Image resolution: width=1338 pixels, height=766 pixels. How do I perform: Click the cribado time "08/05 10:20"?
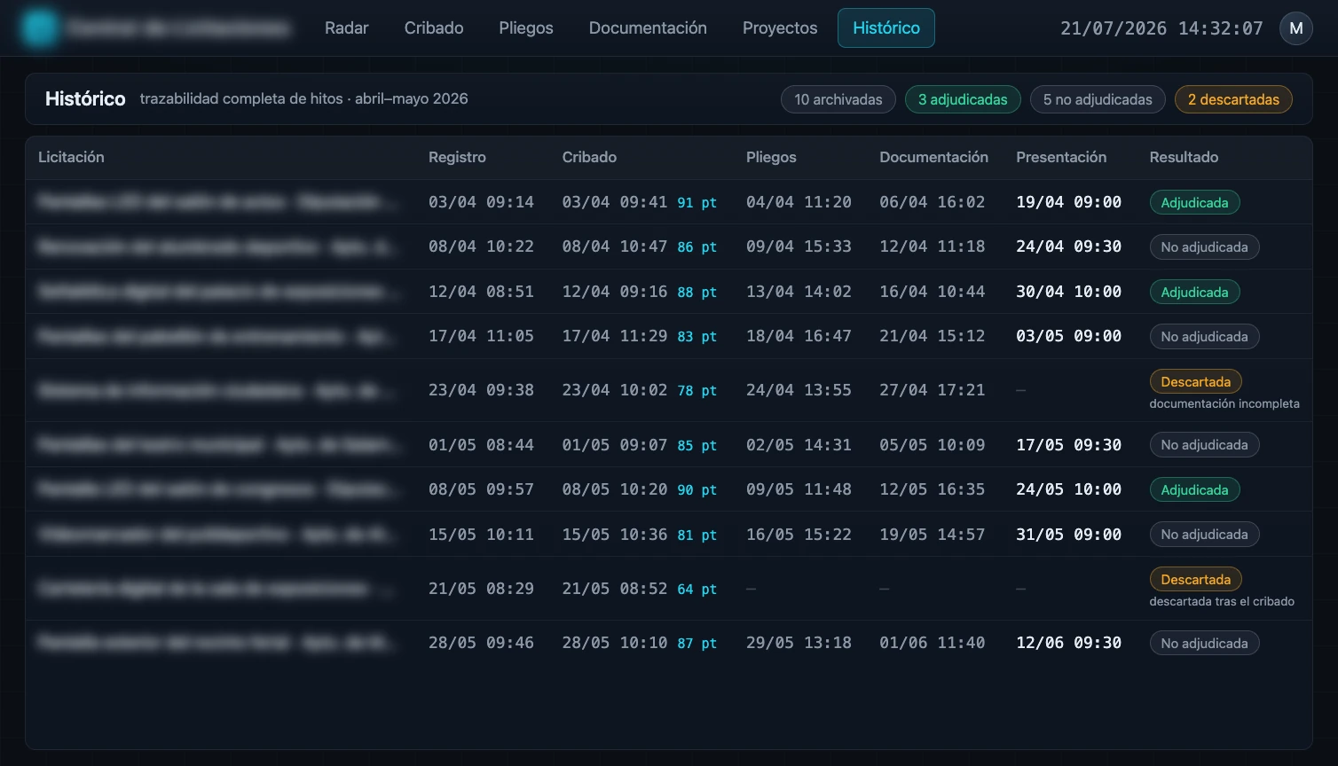point(614,489)
